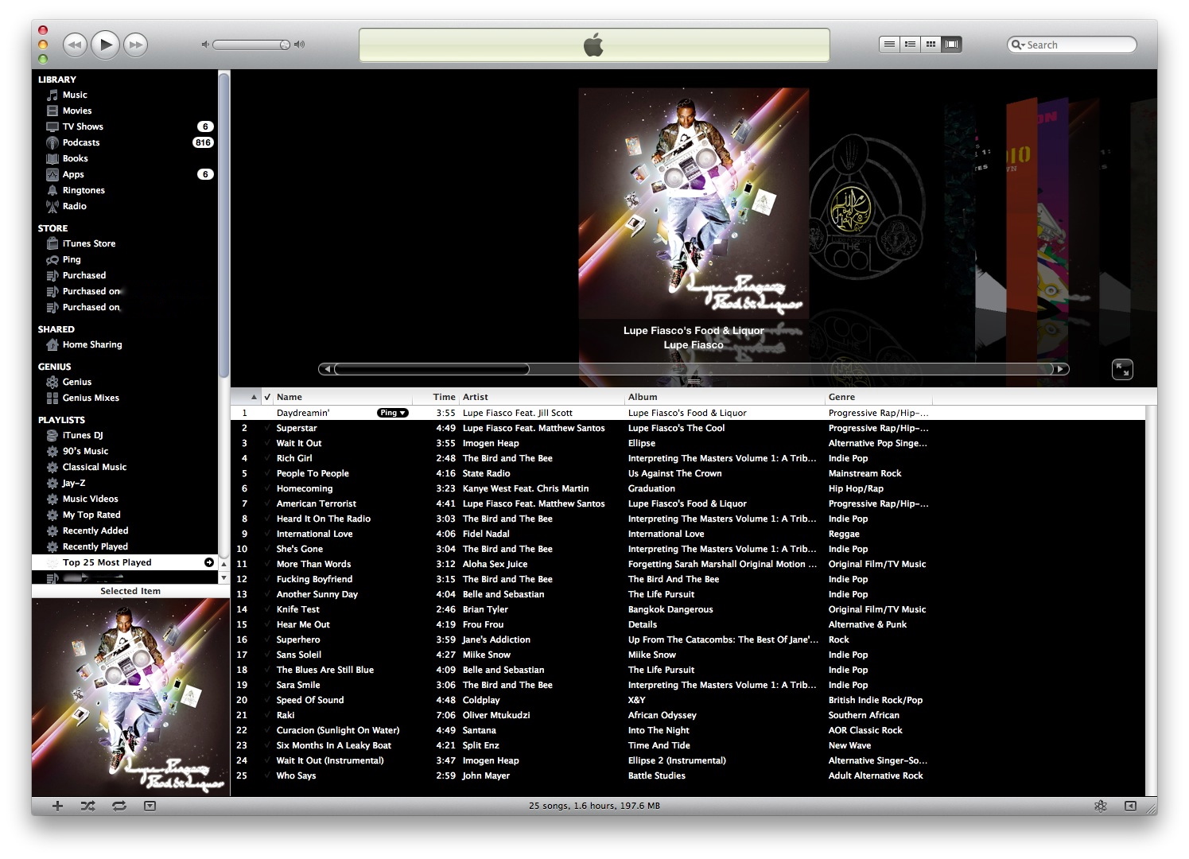Open the Ping dropdown on Daydreamin'
This screenshot has width=1189, height=859.
[x=393, y=413]
